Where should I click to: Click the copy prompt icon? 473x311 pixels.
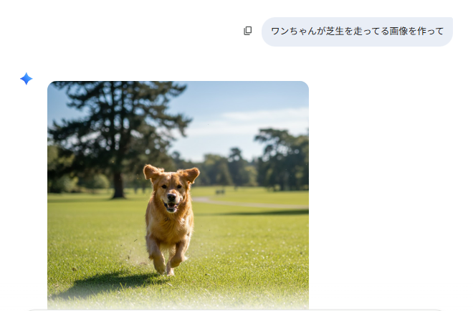pos(248,31)
